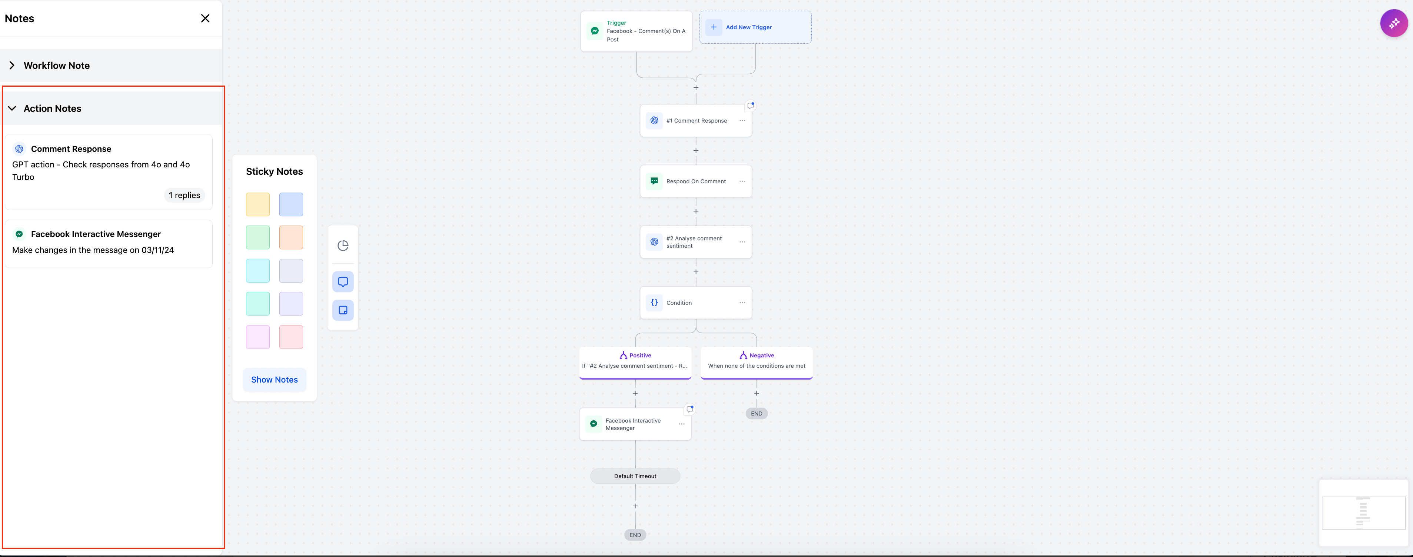Open note bubble on #1 Comment Response
Screen dimensions: 1413x557
coord(750,106)
